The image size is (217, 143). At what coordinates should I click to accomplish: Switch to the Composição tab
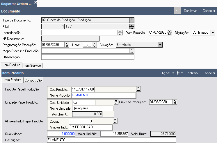pyautogui.click(x=33, y=80)
